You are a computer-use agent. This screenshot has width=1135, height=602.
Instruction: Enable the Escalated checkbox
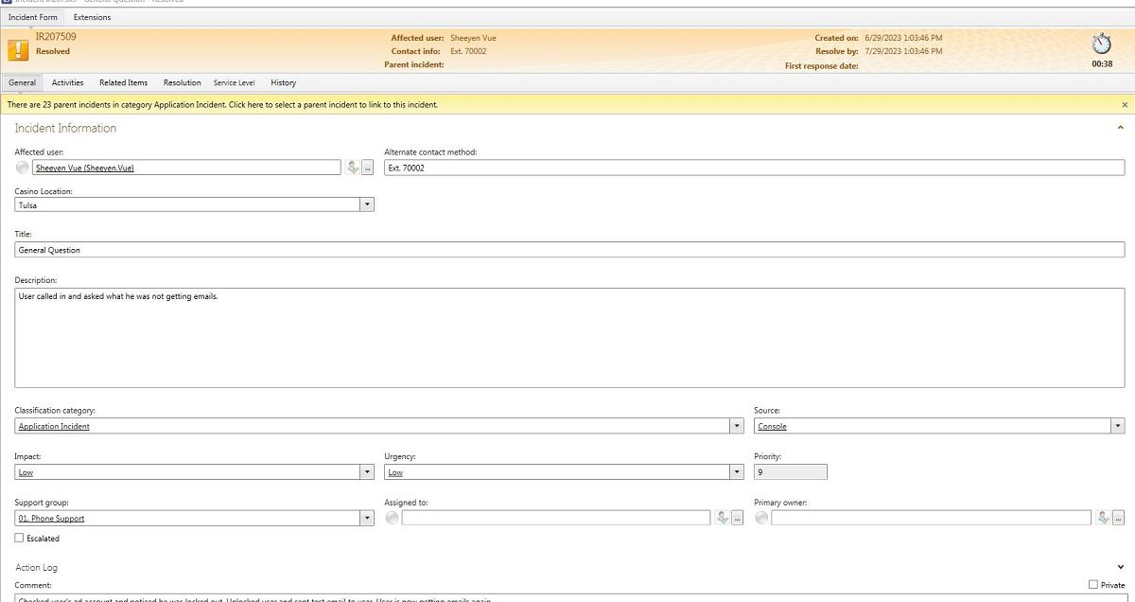click(20, 539)
